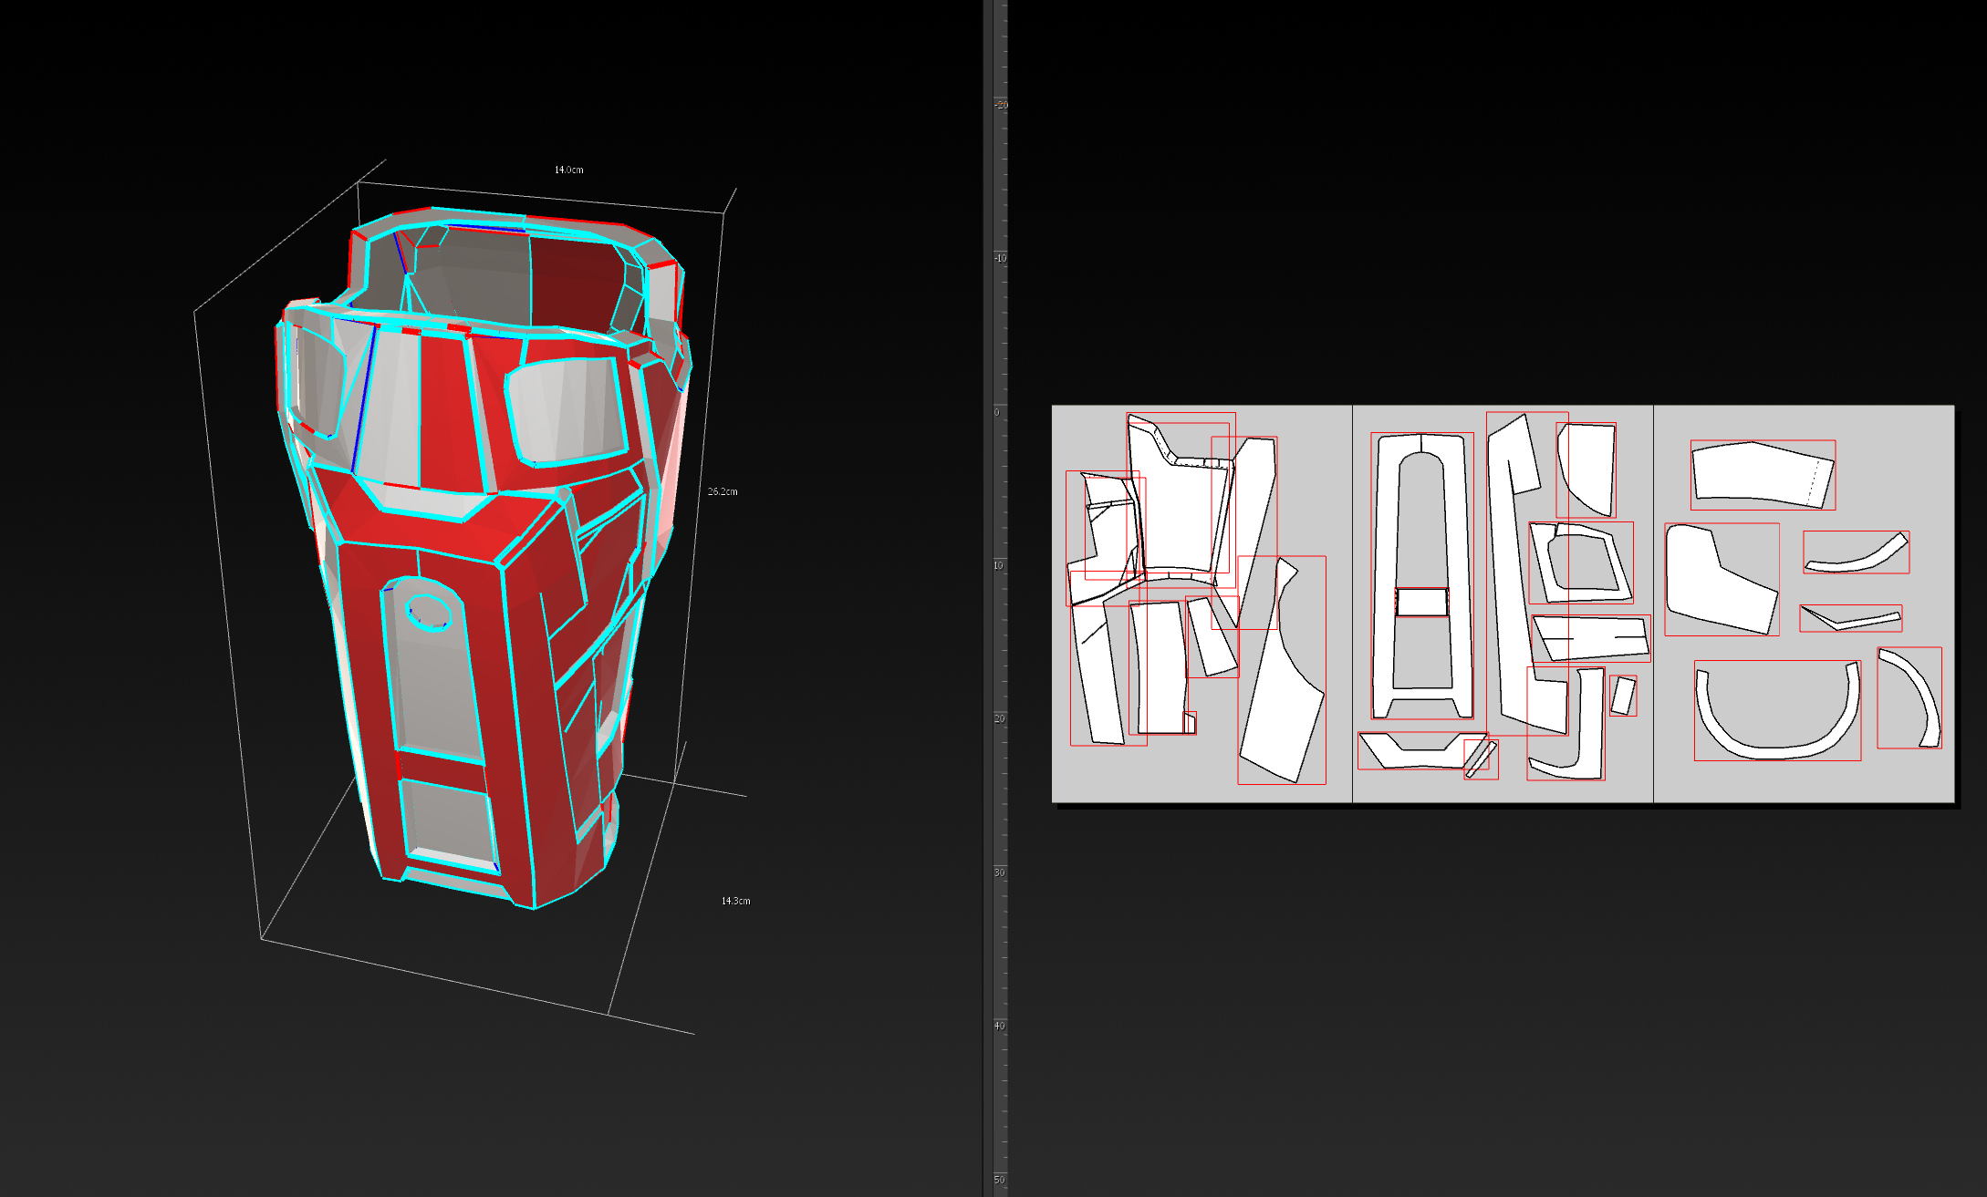Select the wide piece with the dotted fold line
The image size is (1987, 1197).
1763,474
